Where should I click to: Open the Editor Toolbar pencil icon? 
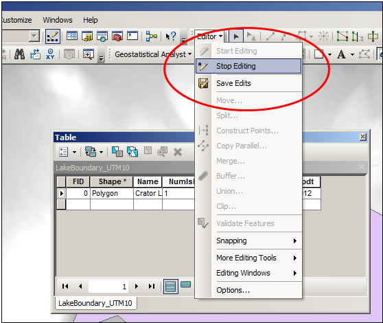[x=53, y=36]
